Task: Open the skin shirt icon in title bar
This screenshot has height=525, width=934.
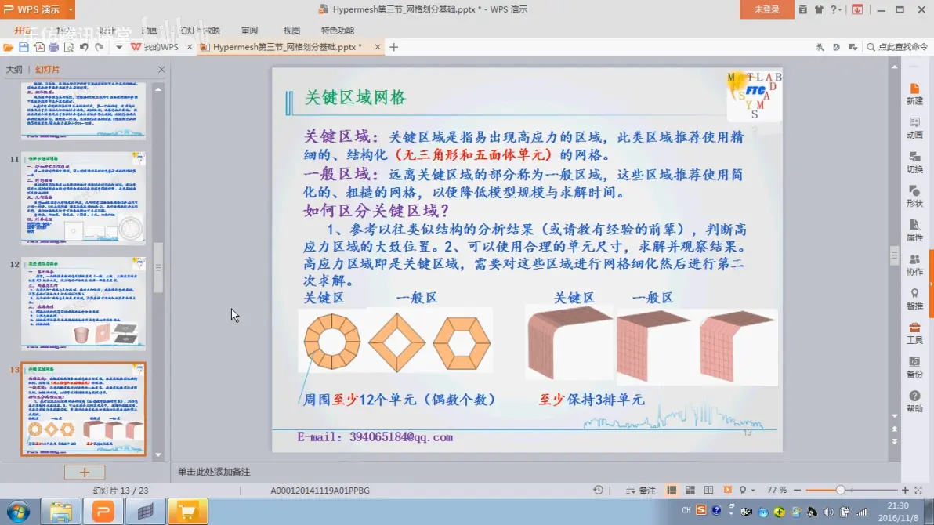Action: point(819,9)
